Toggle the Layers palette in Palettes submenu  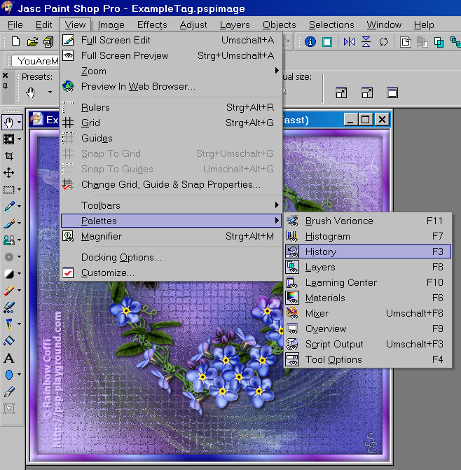coord(368,267)
